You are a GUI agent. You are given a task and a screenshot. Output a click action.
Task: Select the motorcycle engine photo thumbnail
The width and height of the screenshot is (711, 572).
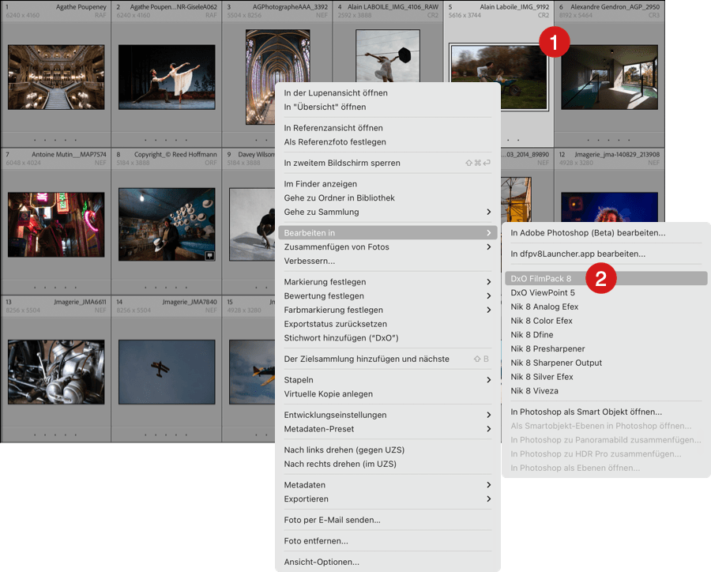click(x=56, y=372)
